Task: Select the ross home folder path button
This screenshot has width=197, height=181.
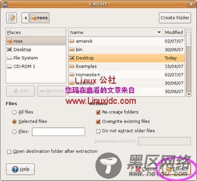Action: [x=39, y=18]
